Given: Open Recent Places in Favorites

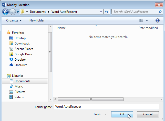Looking at the screenshot, I should tap(24, 49).
